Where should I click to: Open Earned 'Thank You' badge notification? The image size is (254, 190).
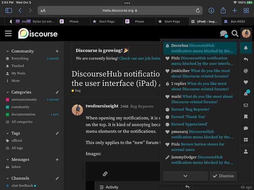(200, 117)
